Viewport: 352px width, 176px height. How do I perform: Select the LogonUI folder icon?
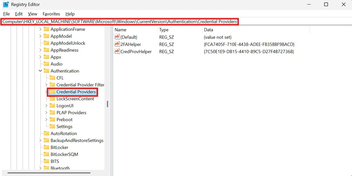tap(52, 106)
